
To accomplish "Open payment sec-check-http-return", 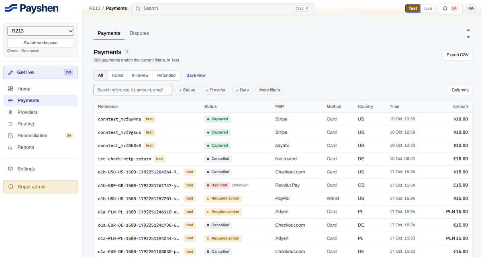I will click(125, 159).
